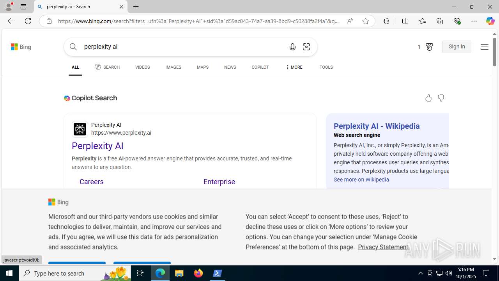
Task: Open the Enterprise sublink
Action: [219, 182]
